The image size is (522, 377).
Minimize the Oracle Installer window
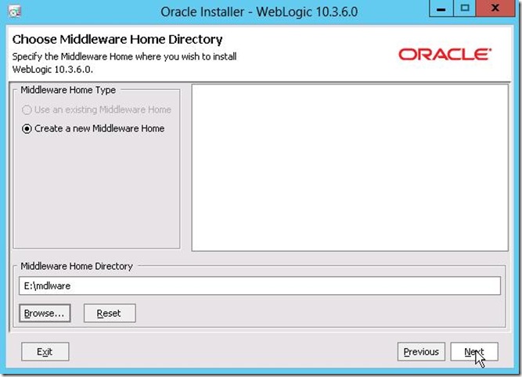441,9
